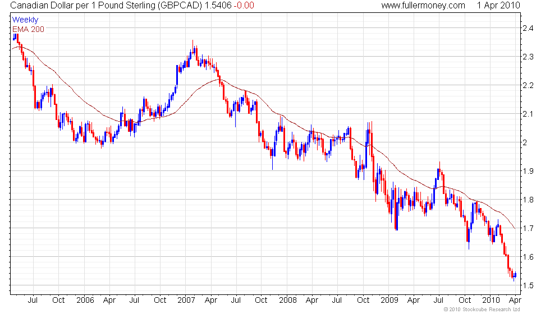Click the red change value -0.00

pyautogui.click(x=244, y=6)
